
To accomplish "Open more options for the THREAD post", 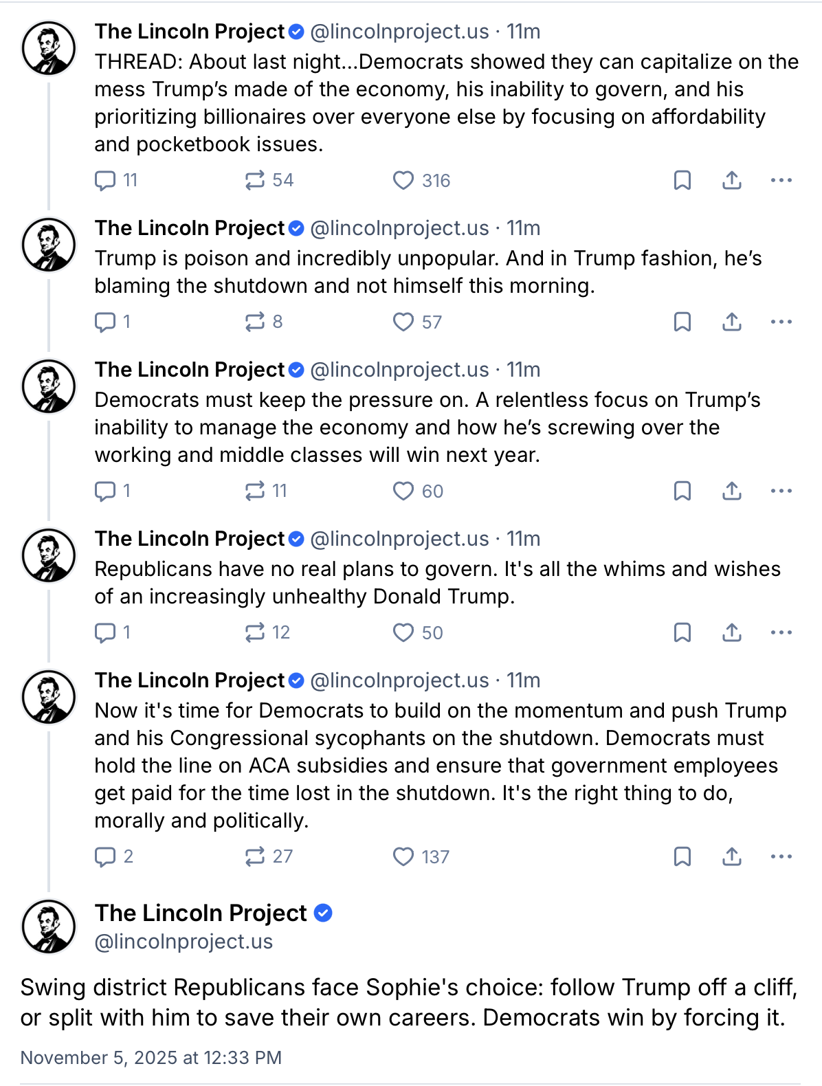I will tap(781, 180).
